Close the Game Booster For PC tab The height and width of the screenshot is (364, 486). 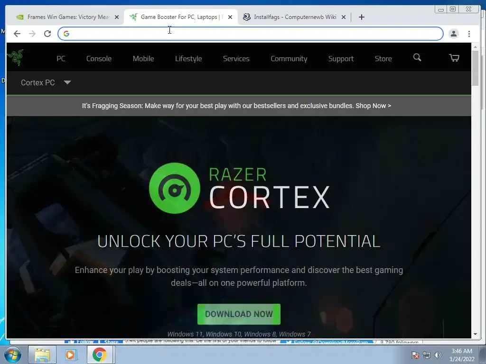230,17
